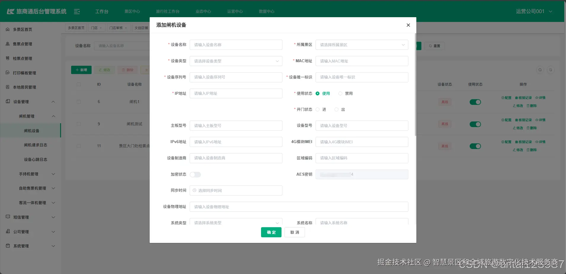Select the 使用 radio for 使用状态
566x274 pixels.
(x=318, y=93)
